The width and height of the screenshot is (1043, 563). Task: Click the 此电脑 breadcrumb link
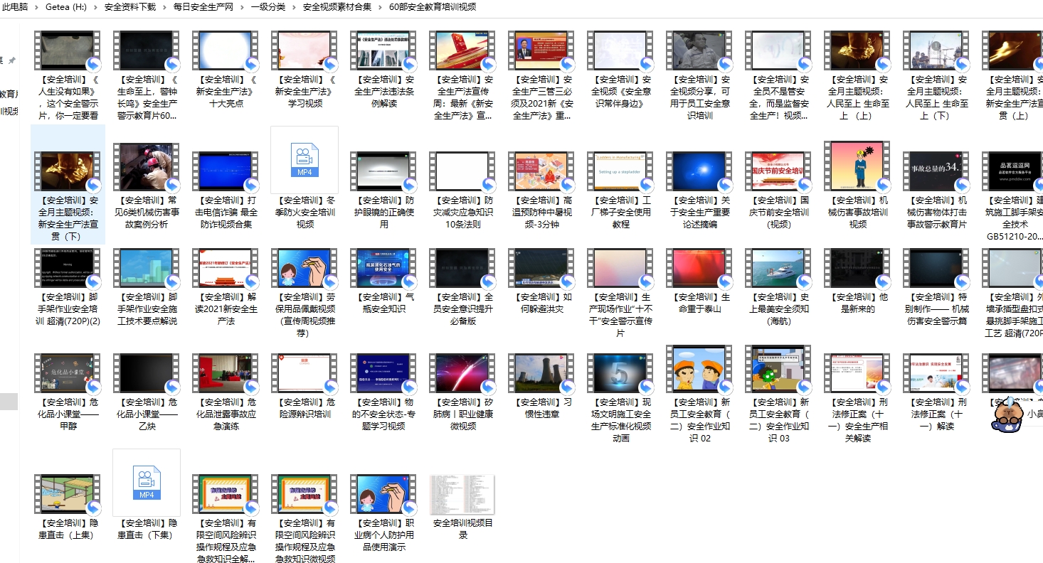pos(15,7)
